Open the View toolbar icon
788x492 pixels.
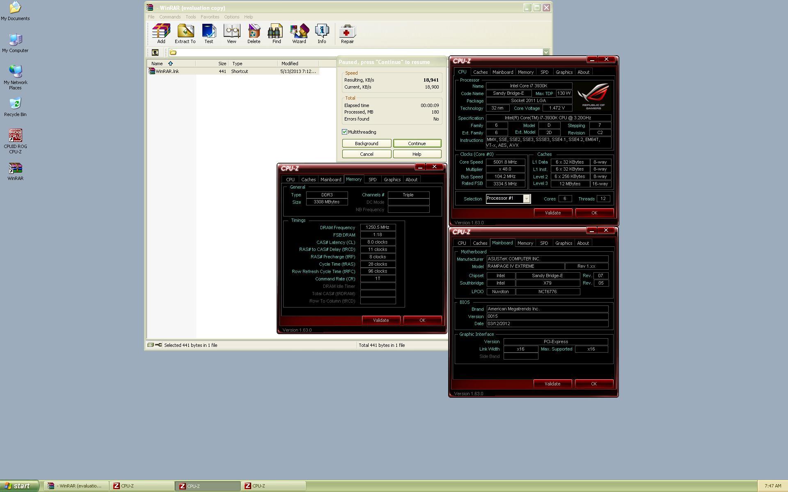pyautogui.click(x=231, y=34)
